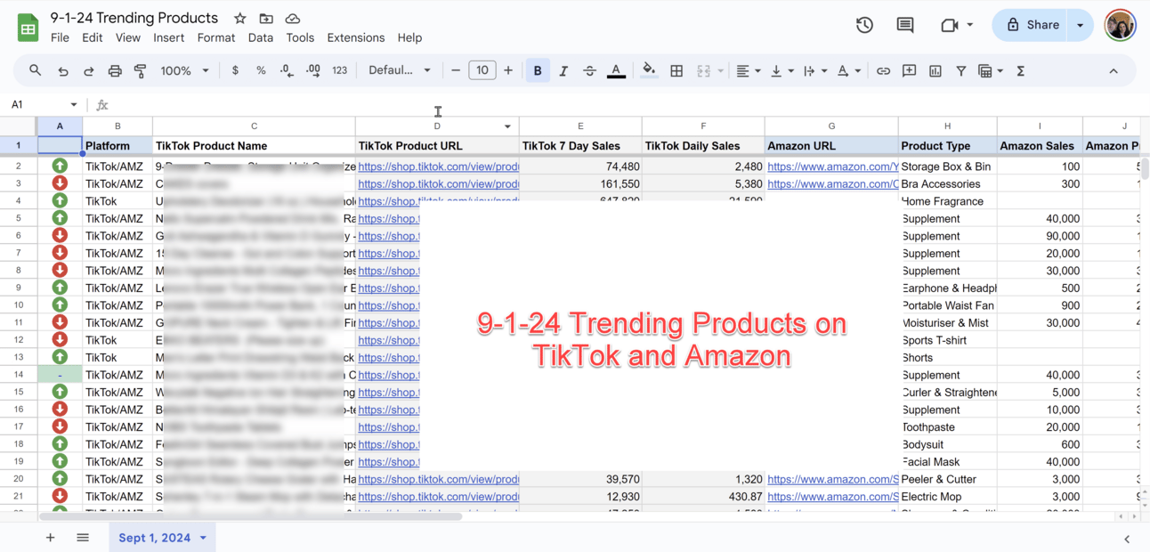
Task: Open Amazon URL link in row 2
Action: [x=832, y=166]
